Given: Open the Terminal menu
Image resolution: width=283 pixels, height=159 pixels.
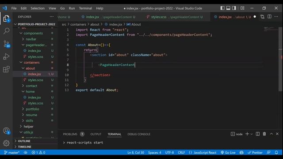Looking at the screenshot, I should tap(85, 8).
